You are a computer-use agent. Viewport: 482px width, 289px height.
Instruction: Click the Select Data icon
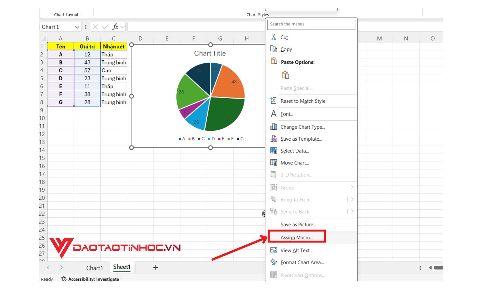[274, 151]
